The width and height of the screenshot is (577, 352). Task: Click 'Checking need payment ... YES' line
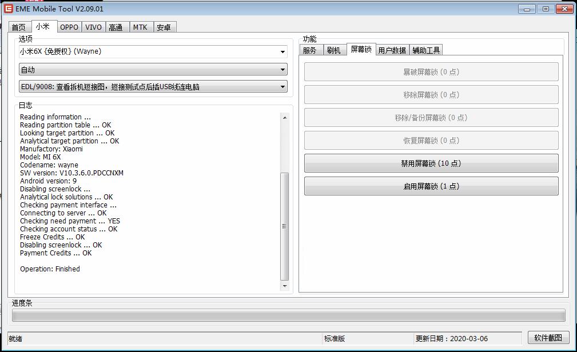[70, 221]
